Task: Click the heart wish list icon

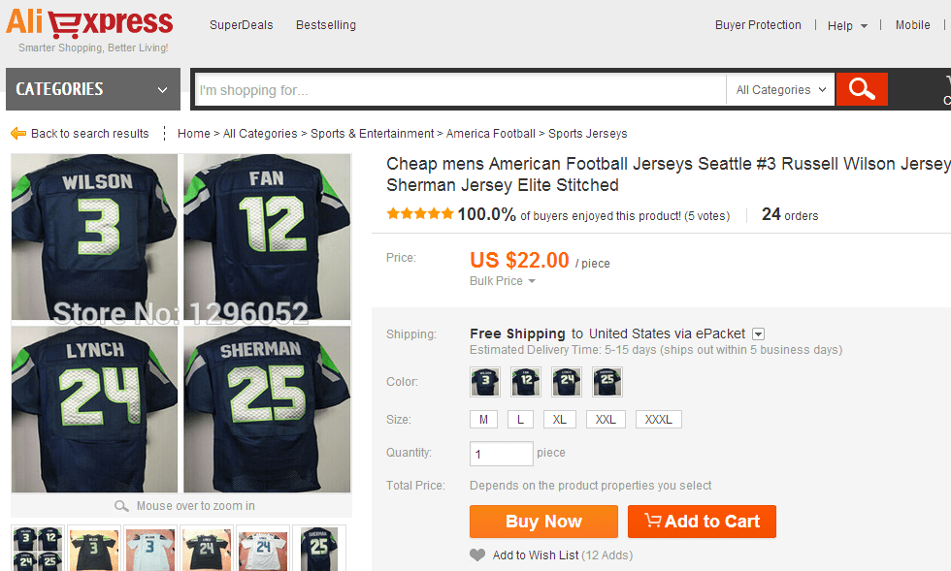Action: [x=476, y=555]
